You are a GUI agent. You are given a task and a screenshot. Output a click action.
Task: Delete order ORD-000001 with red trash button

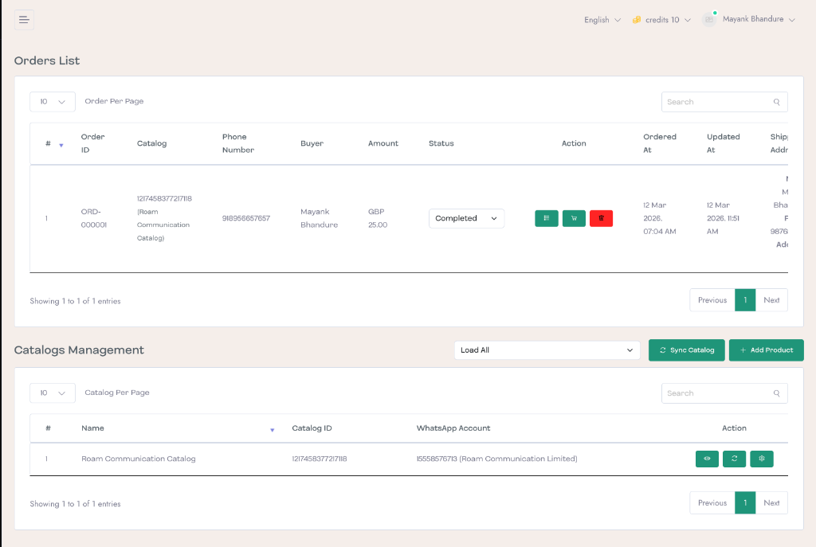click(601, 218)
